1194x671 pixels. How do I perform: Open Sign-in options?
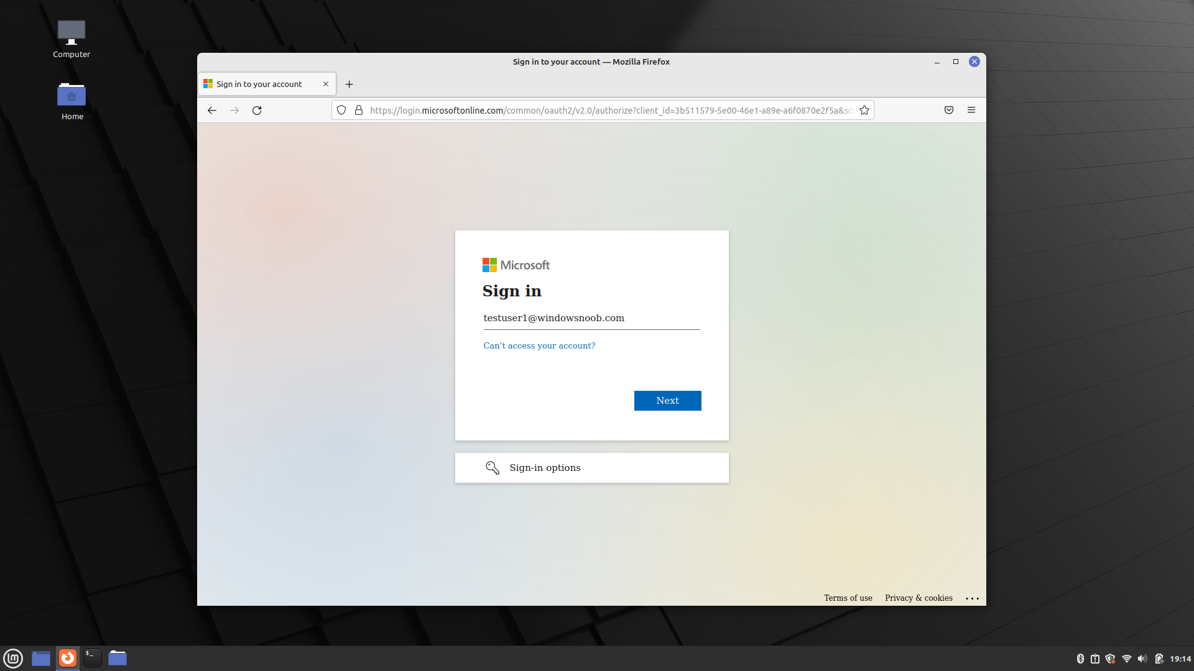[x=591, y=468]
